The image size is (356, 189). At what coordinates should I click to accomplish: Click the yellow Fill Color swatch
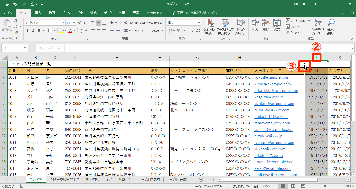[62, 31]
